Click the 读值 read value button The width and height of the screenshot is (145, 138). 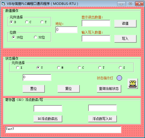125,24
